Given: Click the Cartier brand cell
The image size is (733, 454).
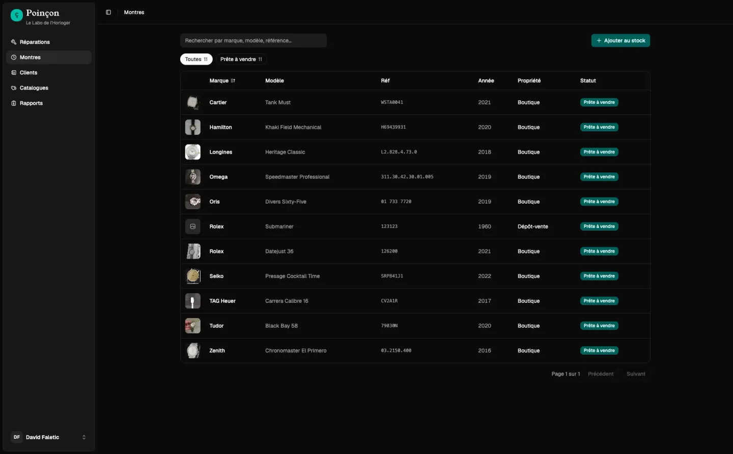Looking at the screenshot, I should pyautogui.click(x=218, y=102).
